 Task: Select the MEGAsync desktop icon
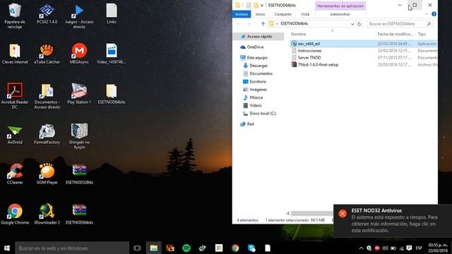click(79, 54)
